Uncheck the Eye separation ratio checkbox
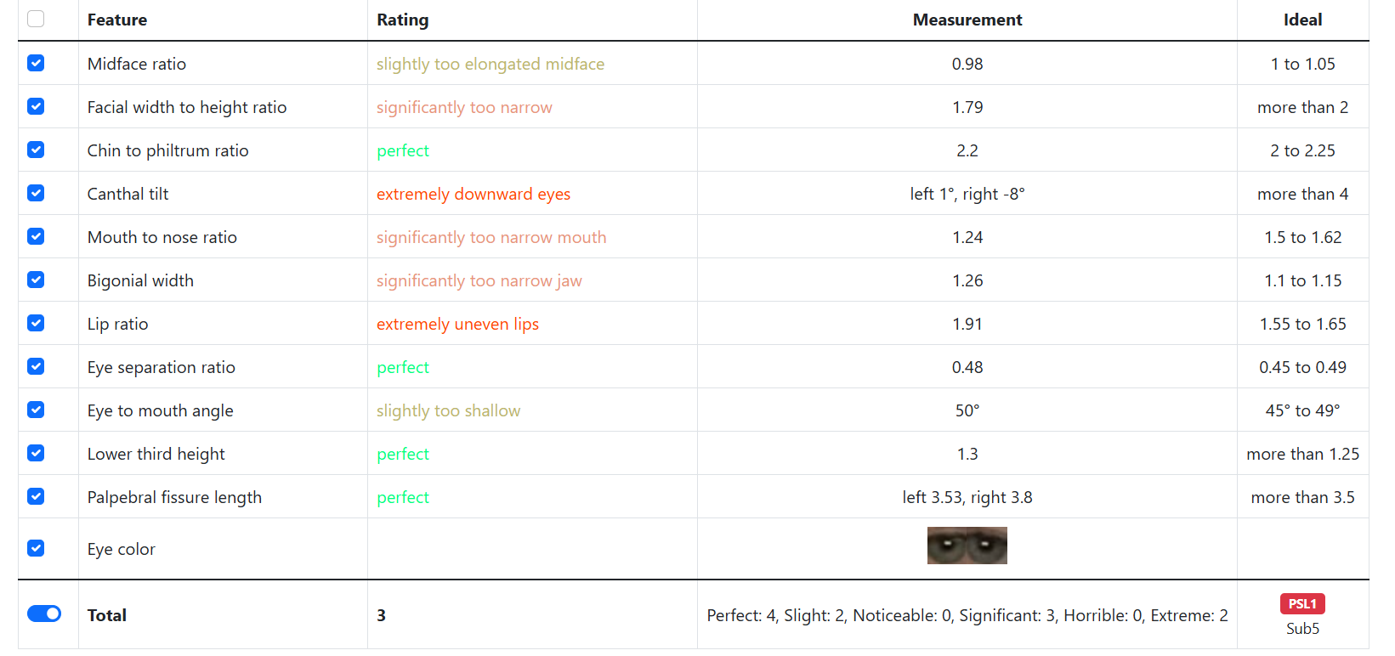Image resolution: width=1395 pixels, height=656 pixels. point(36,366)
